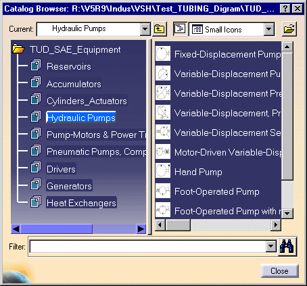The width and height of the screenshot is (307, 286).
Task: Click the Close button
Action: click(280, 271)
